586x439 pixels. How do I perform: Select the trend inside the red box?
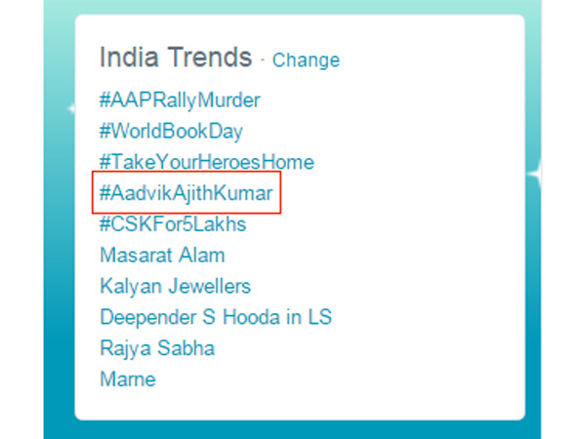186,193
